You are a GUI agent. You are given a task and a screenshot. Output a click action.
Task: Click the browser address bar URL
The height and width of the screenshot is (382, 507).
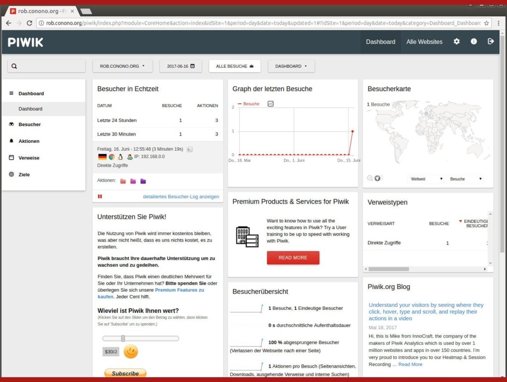263,23
